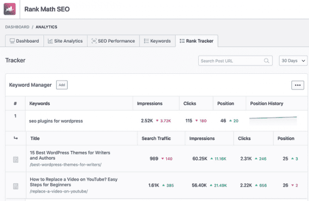Open the three-dots options menu

(x=298, y=85)
